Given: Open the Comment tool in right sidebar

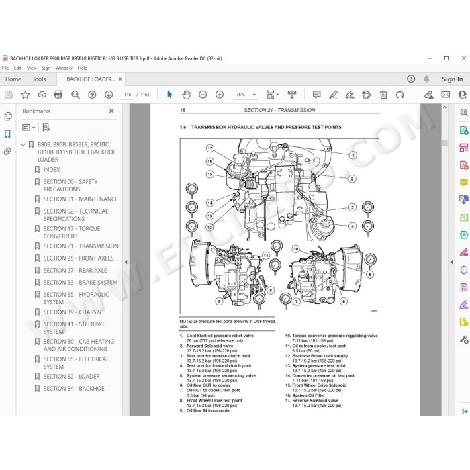Looking at the screenshot, I should click(x=464, y=182).
